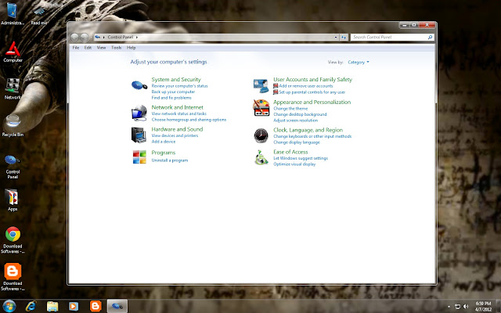Viewport: 501px width, 313px height.
Task: Click Let Windows suggest settings link
Action: [301, 158]
